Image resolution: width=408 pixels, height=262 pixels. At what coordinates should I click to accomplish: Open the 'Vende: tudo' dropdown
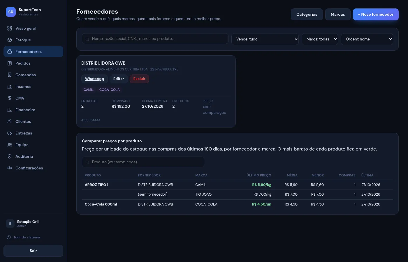(265, 39)
